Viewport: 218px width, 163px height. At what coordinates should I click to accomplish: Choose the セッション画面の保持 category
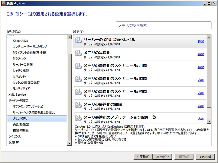[26, 83]
